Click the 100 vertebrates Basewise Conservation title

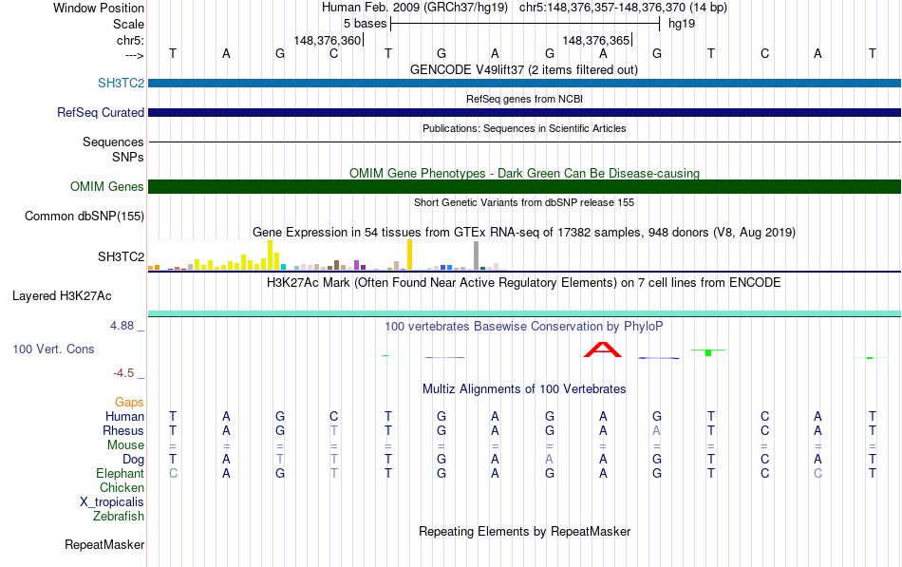[x=523, y=327]
